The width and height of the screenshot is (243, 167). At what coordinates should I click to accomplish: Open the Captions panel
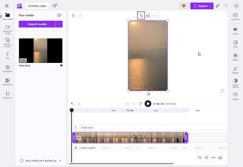[235, 17]
